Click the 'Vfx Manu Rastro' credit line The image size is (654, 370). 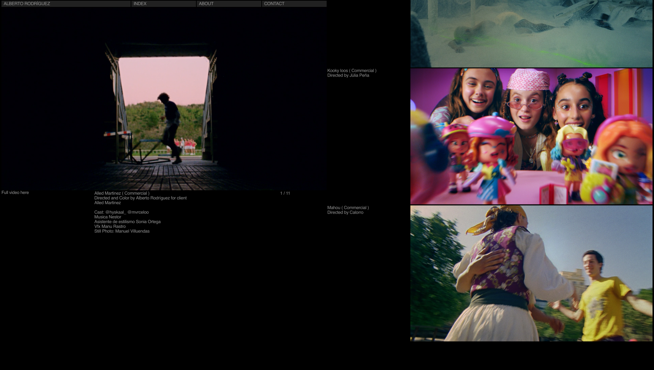pos(110,226)
